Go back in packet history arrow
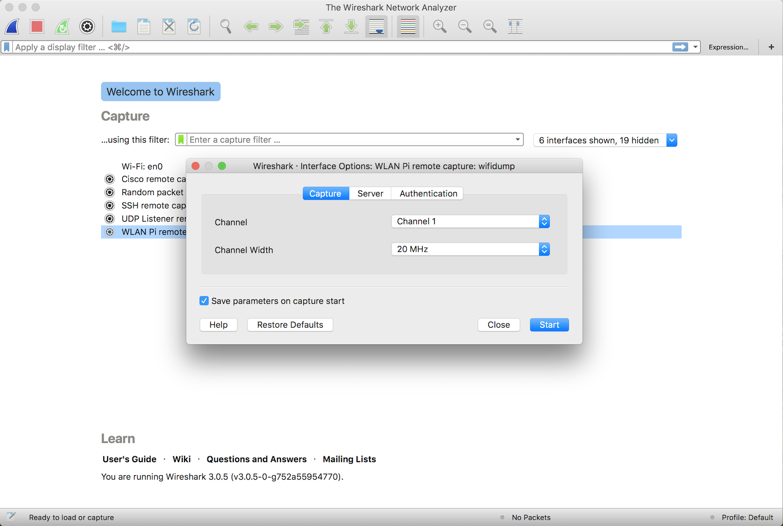783x526 pixels. click(251, 26)
